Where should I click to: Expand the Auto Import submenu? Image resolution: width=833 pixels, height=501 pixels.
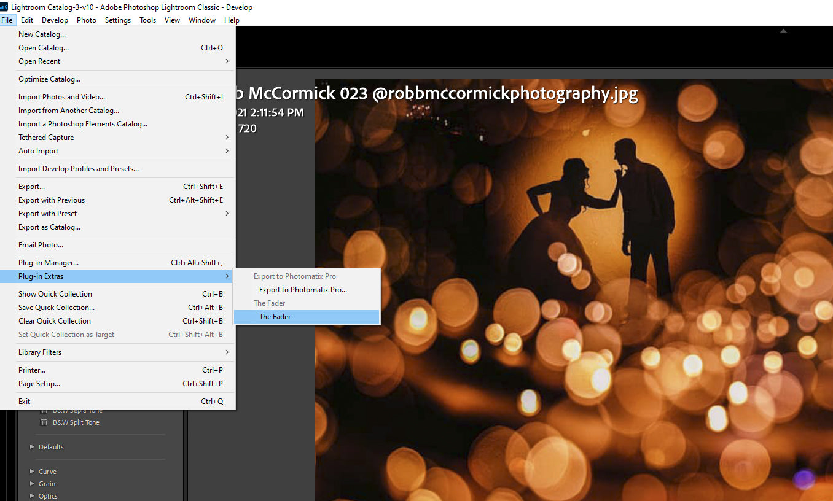117,151
